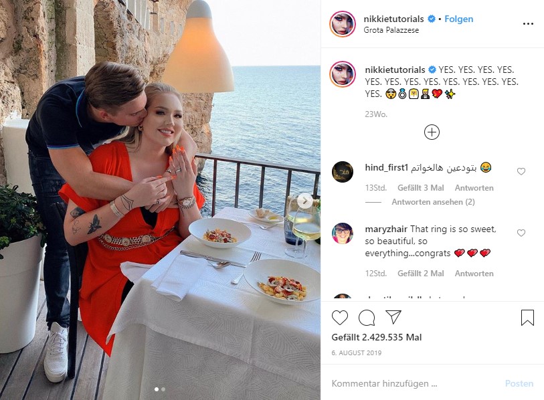Share post via paper plane icon
This screenshot has width=544, height=400.
pos(393,317)
